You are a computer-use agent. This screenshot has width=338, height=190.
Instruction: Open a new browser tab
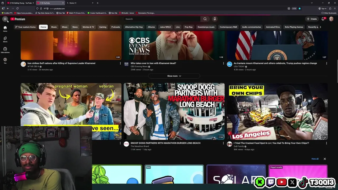coord(97,3)
